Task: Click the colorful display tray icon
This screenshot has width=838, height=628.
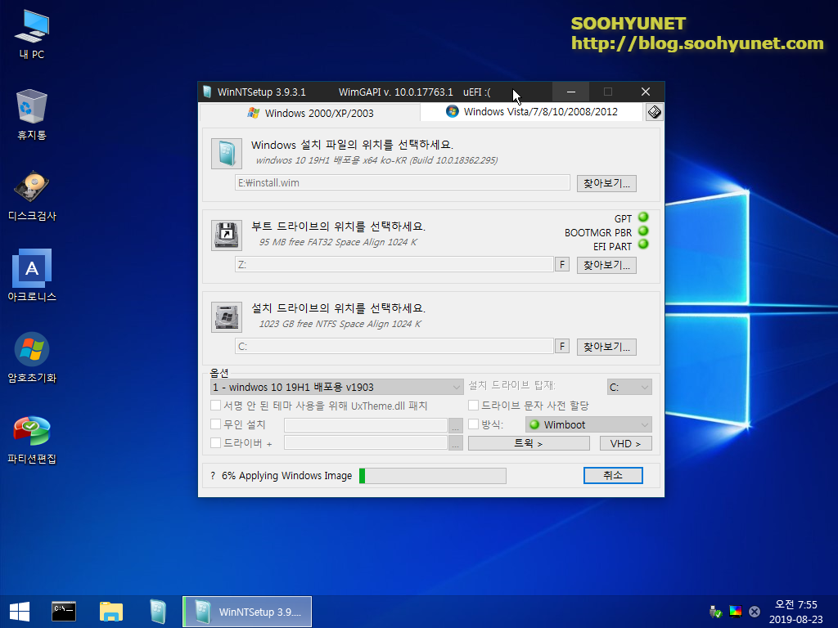Action: pyautogui.click(x=736, y=612)
